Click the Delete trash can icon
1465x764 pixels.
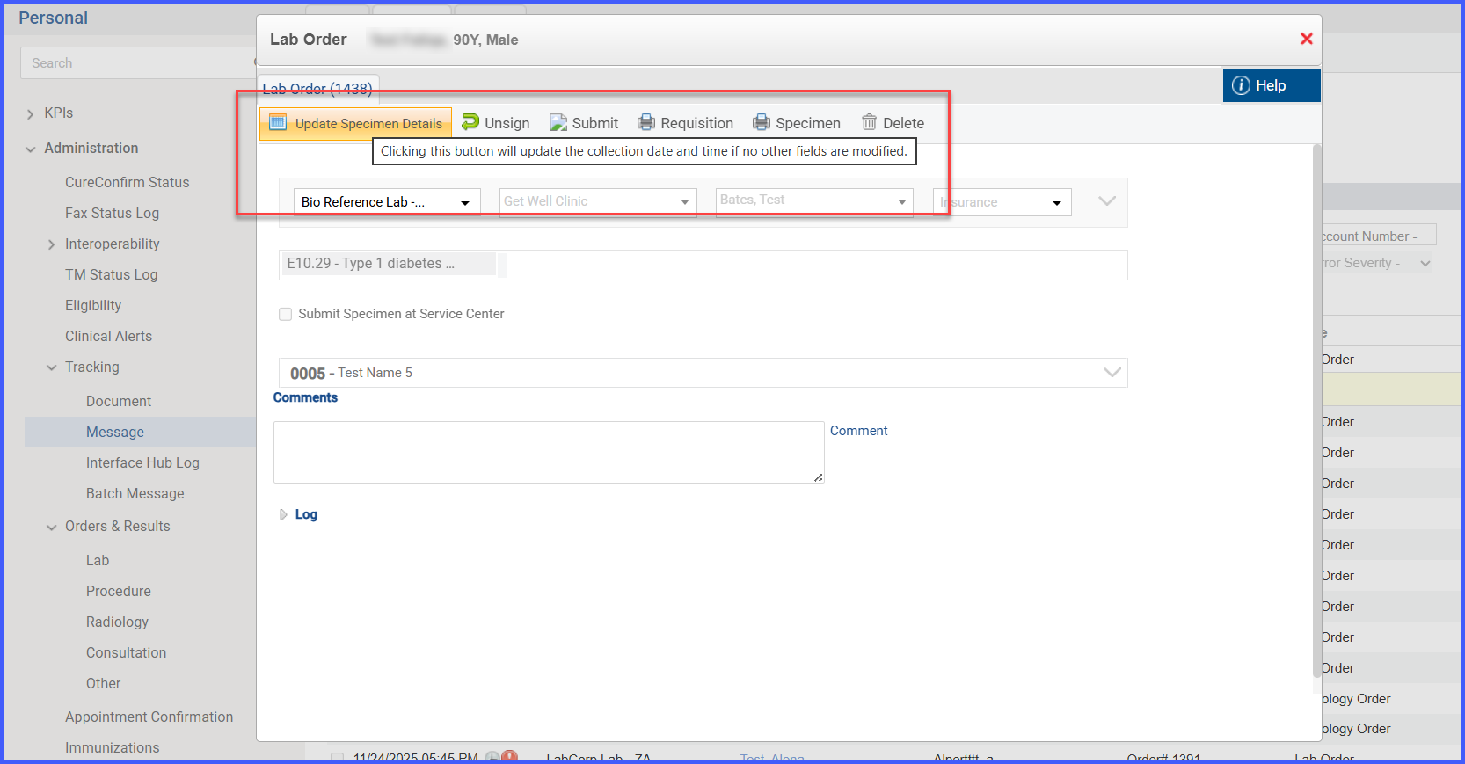[x=869, y=122]
